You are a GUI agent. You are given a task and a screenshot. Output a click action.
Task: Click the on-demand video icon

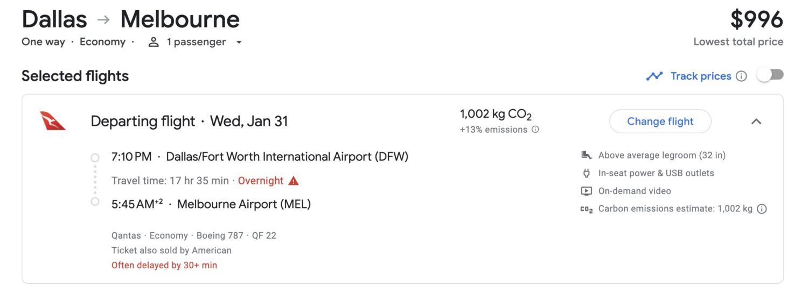pos(586,191)
